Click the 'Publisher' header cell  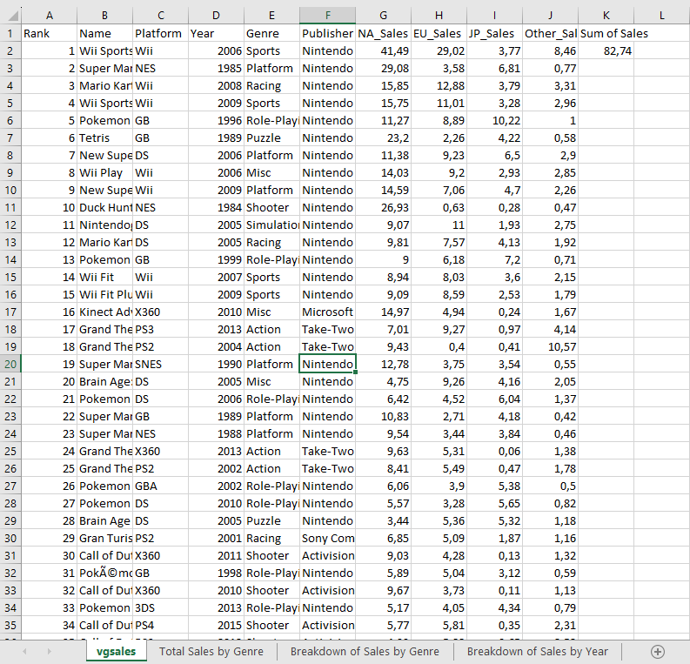coord(327,33)
